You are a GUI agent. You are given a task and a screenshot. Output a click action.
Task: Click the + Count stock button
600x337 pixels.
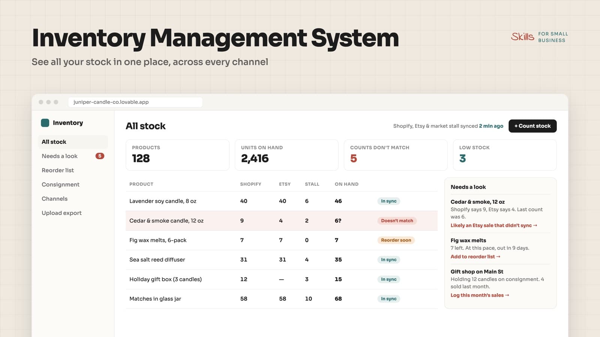click(x=532, y=126)
